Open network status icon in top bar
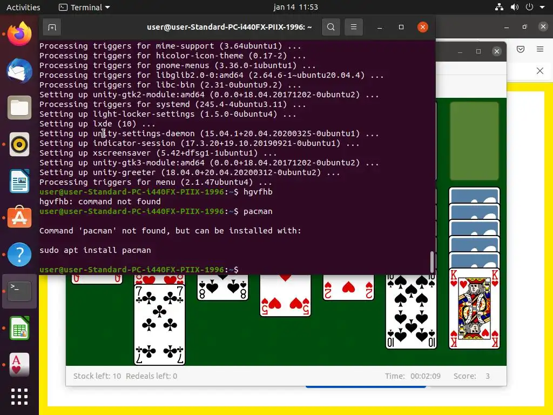This screenshot has height=415, width=553. [x=499, y=7]
